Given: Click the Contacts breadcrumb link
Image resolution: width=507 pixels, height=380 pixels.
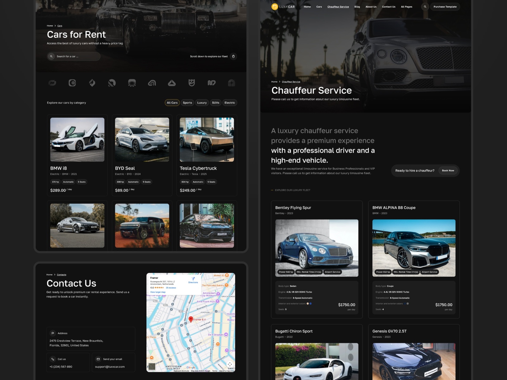Looking at the screenshot, I should (61, 275).
